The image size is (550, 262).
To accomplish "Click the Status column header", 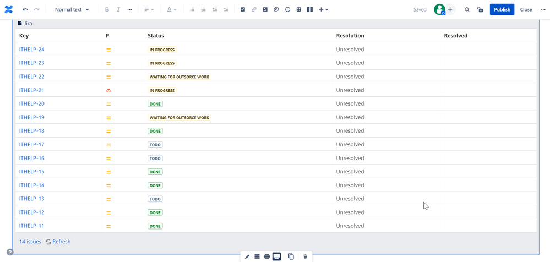I will coord(156,36).
